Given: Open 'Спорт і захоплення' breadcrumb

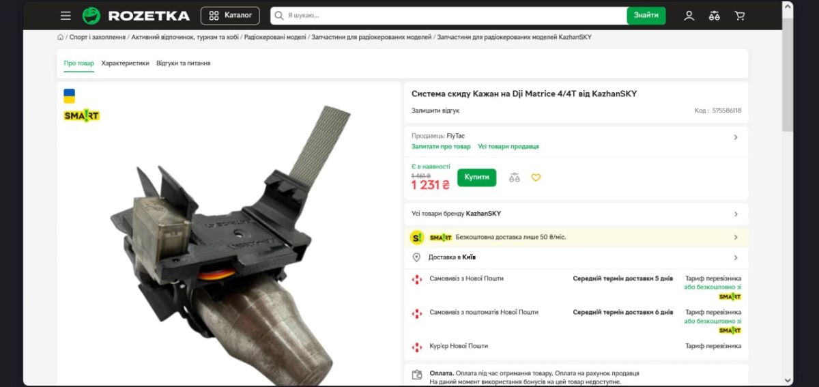Looking at the screenshot, I should [x=98, y=37].
